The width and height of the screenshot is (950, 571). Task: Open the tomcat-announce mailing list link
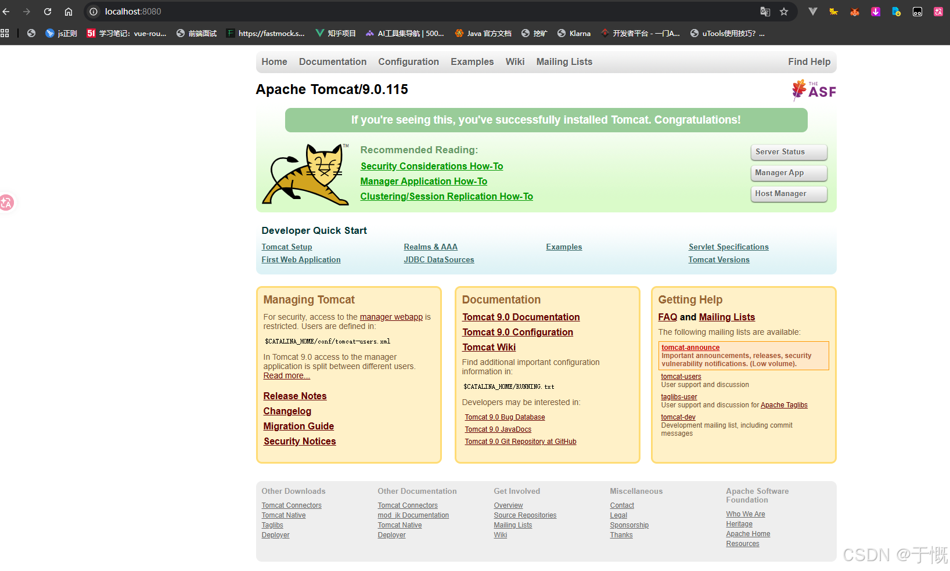coord(690,348)
